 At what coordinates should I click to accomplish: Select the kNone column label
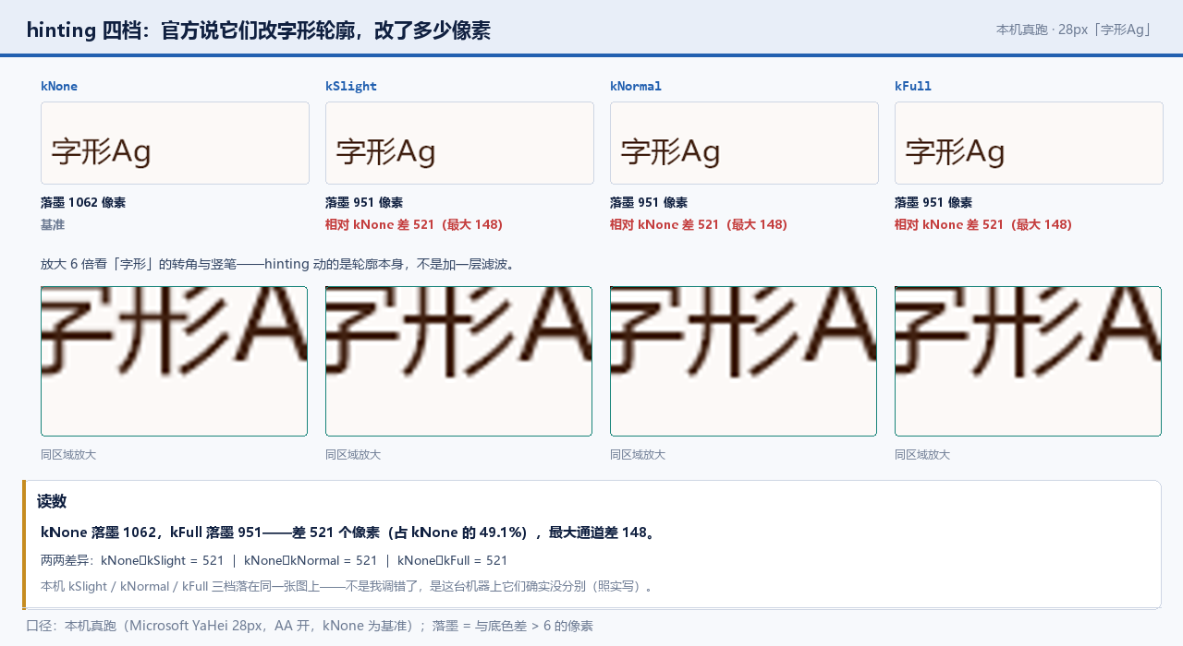click(59, 86)
